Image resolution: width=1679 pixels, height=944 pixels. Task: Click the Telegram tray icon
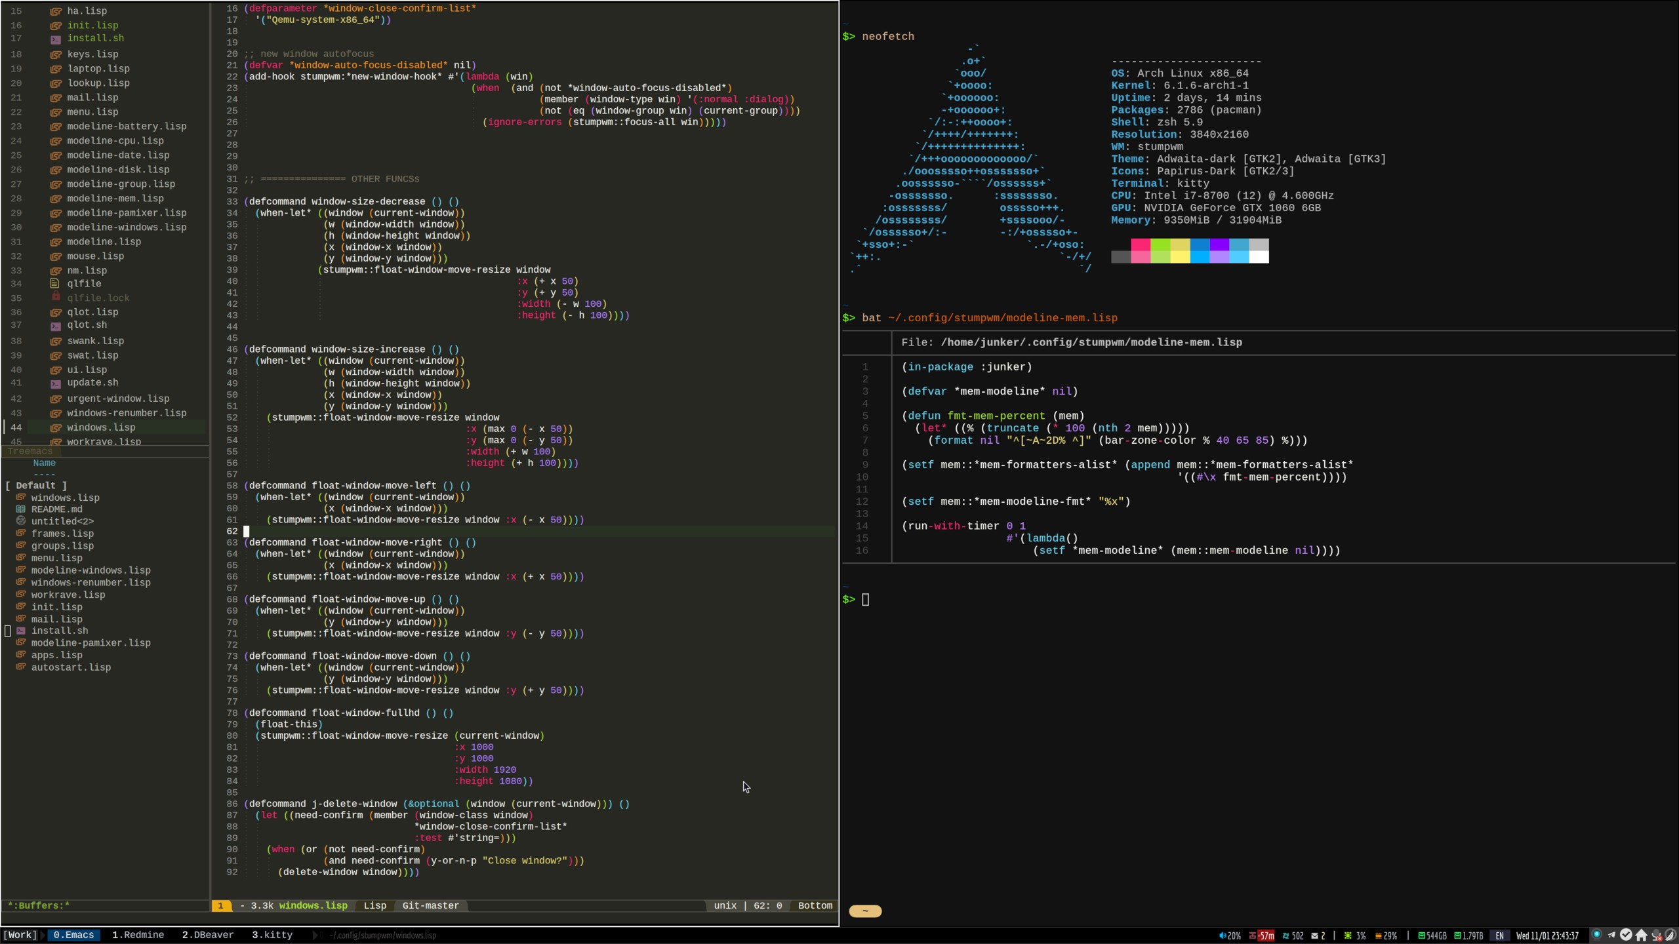tap(1611, 935)
